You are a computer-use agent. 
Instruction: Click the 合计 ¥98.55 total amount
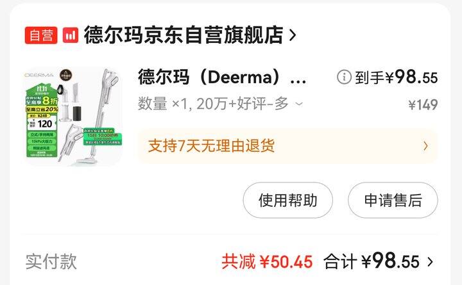click(372, 261)
